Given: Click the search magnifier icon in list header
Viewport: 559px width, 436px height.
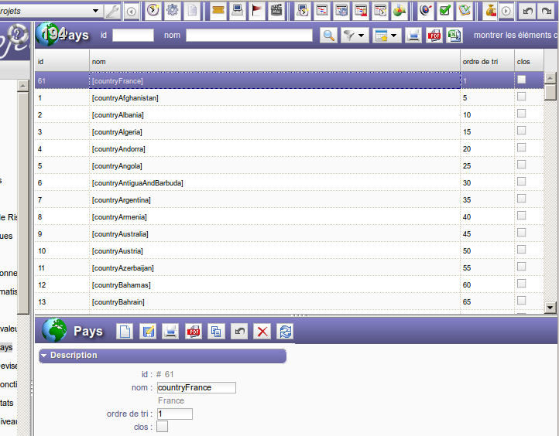Looking at the screenshot, I should tap(328, 36).
